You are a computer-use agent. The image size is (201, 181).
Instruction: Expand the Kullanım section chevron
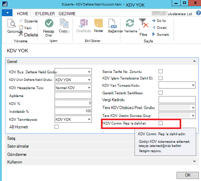(194, 161)
